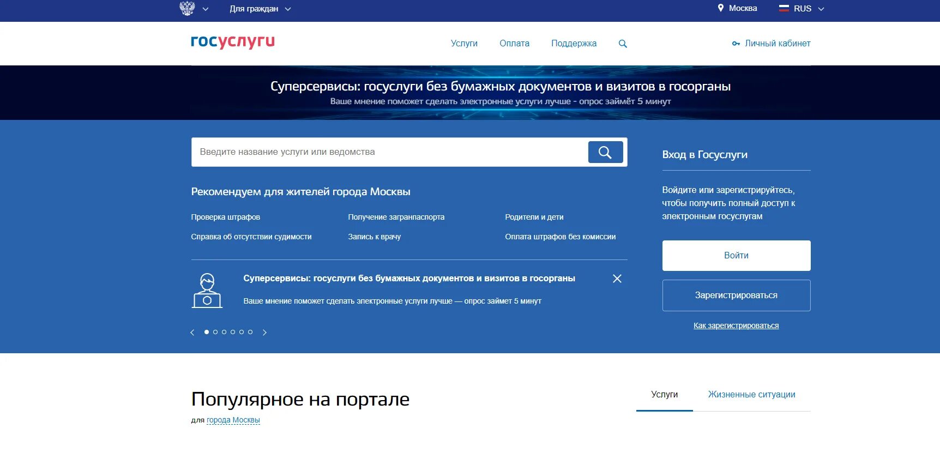Go to next slide with right arrow
This screenshot has height=453, width=940.
pos(265,333)
